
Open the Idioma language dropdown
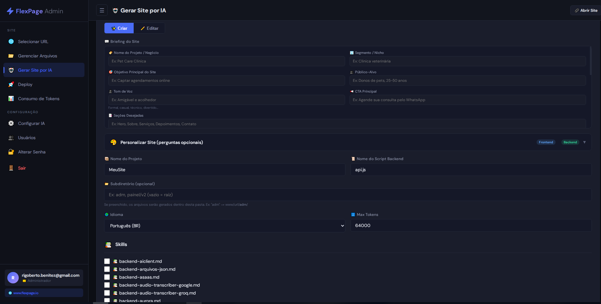pos(225,226)
